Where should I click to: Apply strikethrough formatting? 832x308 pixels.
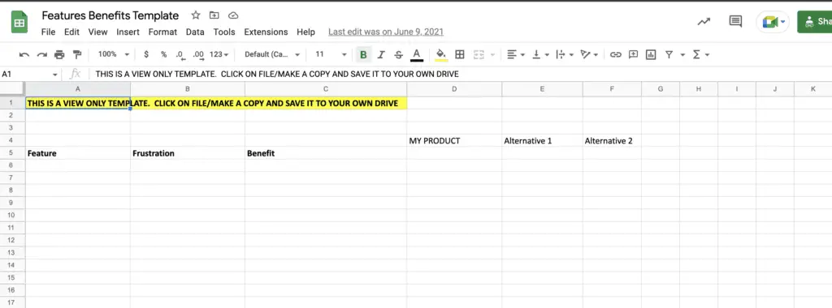(398, 54)
